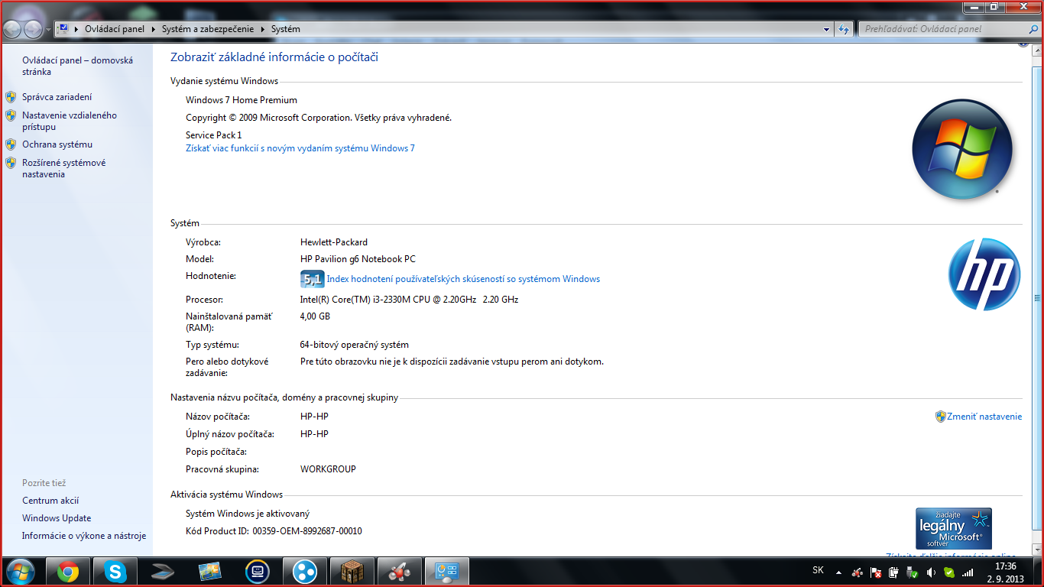Screen dimensions: 1044x587
Task: Open Správca zariadení link
Action: coord(57,97)
